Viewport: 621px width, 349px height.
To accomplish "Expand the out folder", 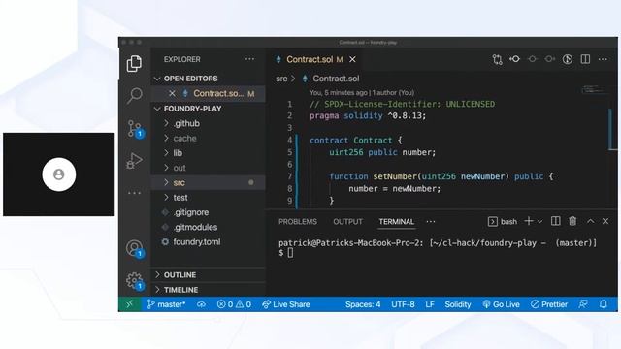I will (208, 168).
